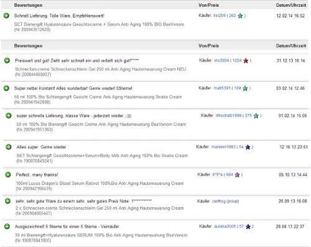
Task: Click the blue star next to score 57
Action: point(248,227)
